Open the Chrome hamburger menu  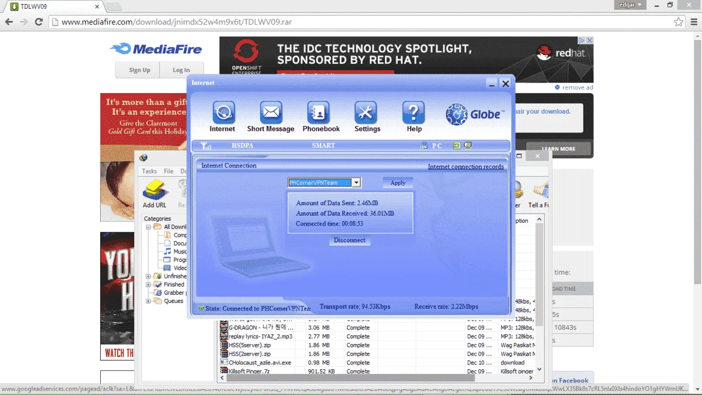pyautogui.click(x=694, y=22)
